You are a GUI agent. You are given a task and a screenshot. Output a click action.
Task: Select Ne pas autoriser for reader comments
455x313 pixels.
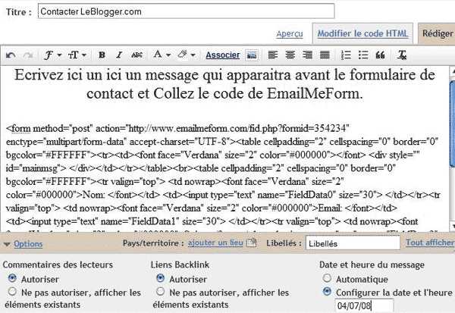[12, 291]
